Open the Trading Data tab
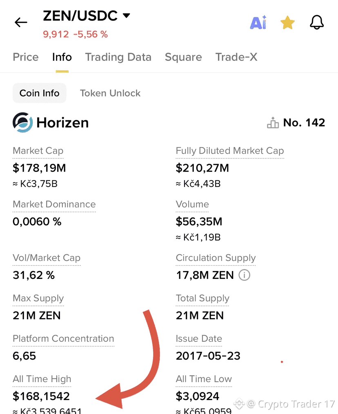 point(118,57)
